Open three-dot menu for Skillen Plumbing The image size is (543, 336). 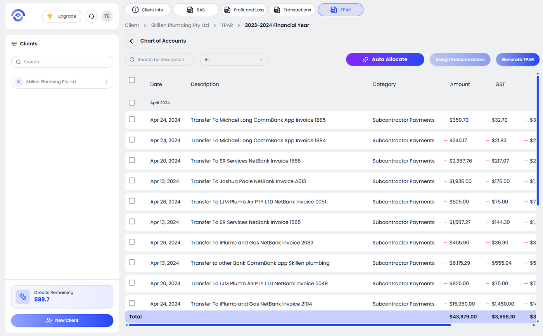[107, 82]
